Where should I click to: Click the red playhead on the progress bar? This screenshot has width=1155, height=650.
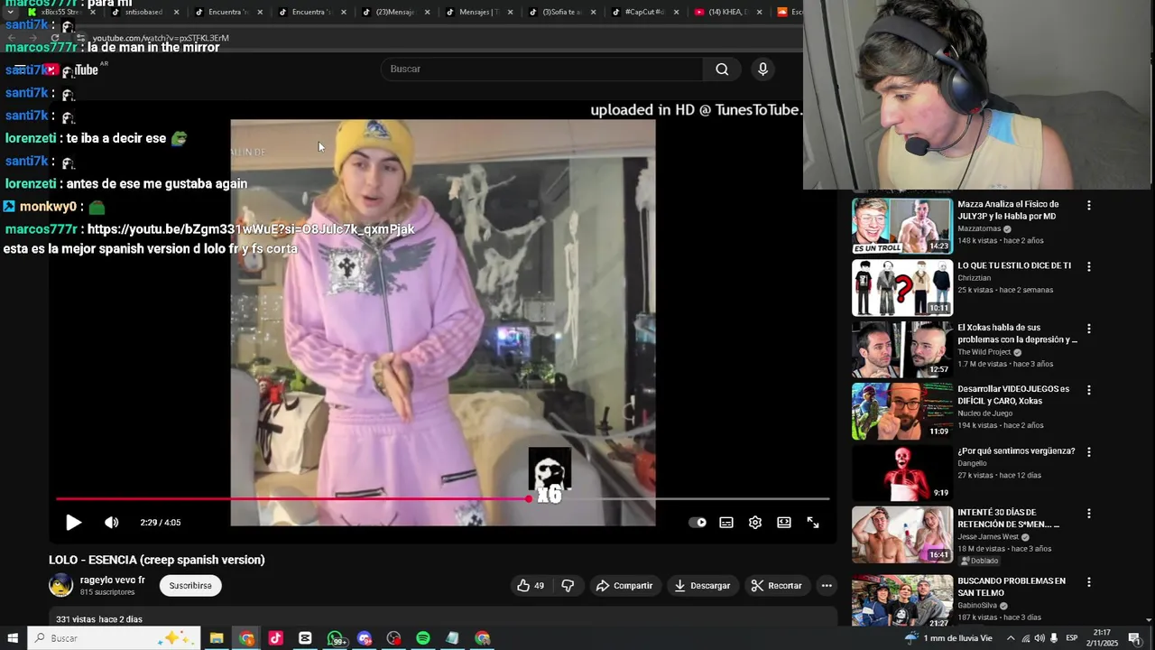point(529,498)
